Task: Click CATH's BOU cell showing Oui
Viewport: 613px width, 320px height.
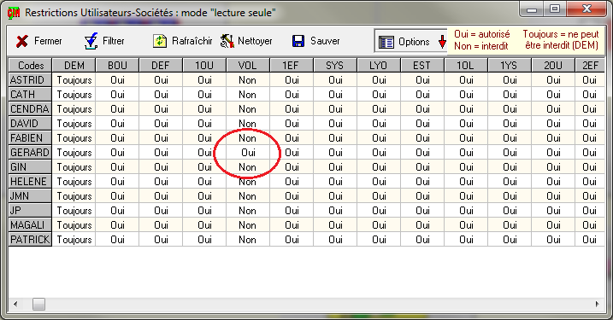Action: [117, 95]
